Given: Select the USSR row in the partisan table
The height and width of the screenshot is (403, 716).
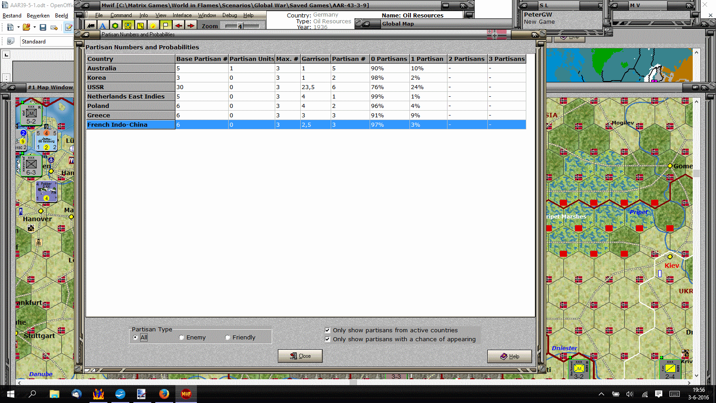Looking at the screenshot, I should 306,87.
